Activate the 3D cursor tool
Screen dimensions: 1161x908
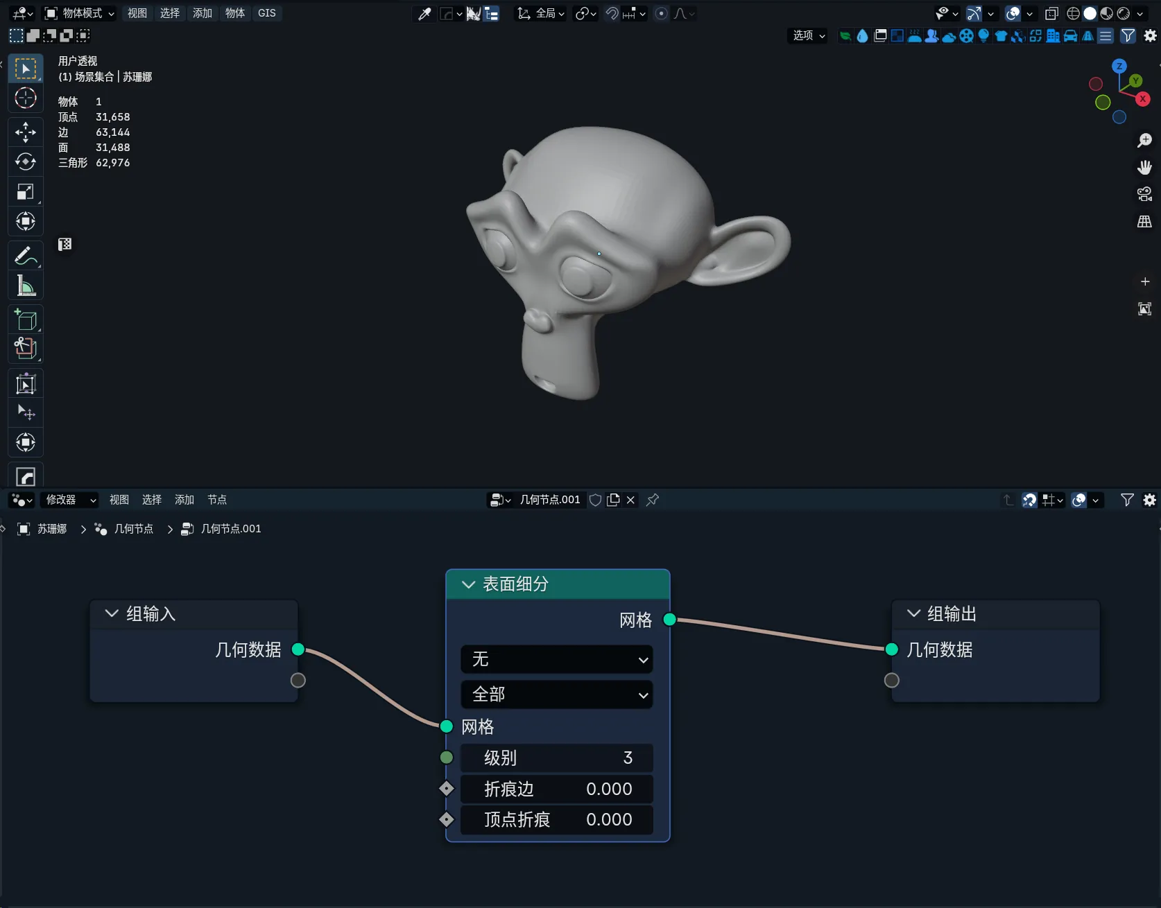(x=26, y=98)
